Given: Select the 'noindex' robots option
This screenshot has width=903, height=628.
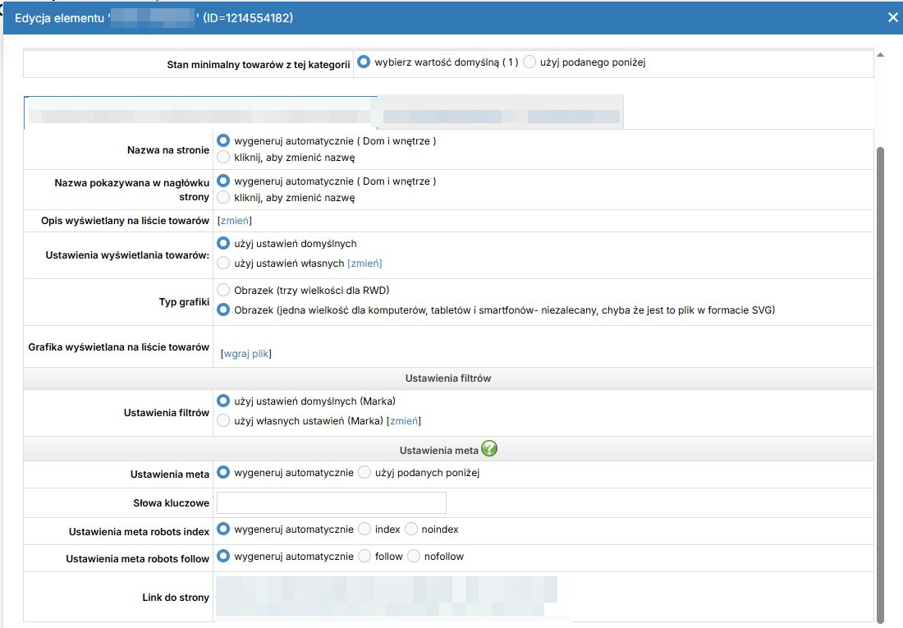Looking at the screenshot, I should click(x=410, y=529).
